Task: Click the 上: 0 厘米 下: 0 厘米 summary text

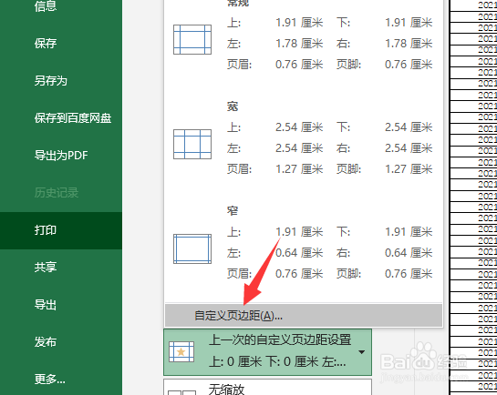Action: coord(277,361)
